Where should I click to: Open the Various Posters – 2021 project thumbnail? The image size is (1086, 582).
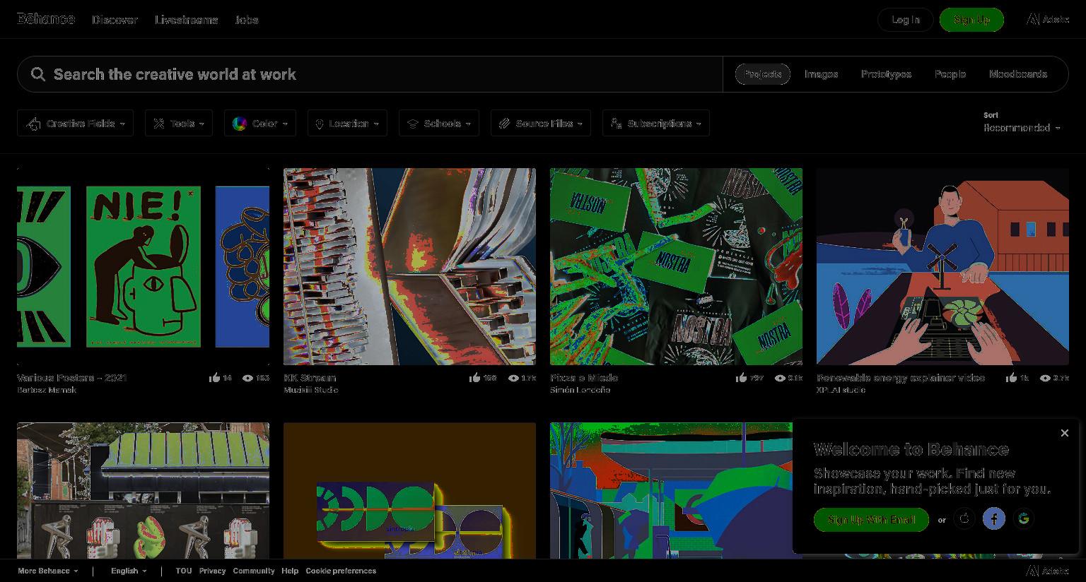pos(143,266)
